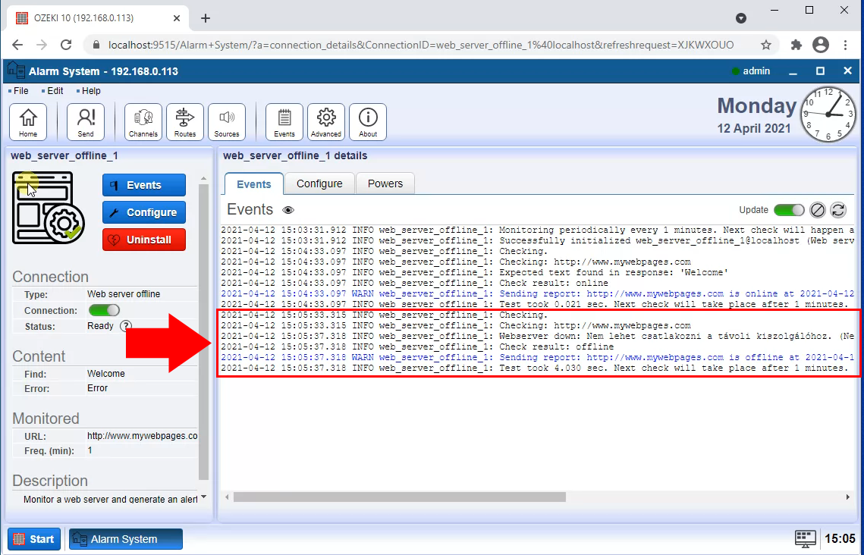Image resolution: width=864 pixels, height=555 pixels.
Task: Open a new browser tab
Action: 206,18
